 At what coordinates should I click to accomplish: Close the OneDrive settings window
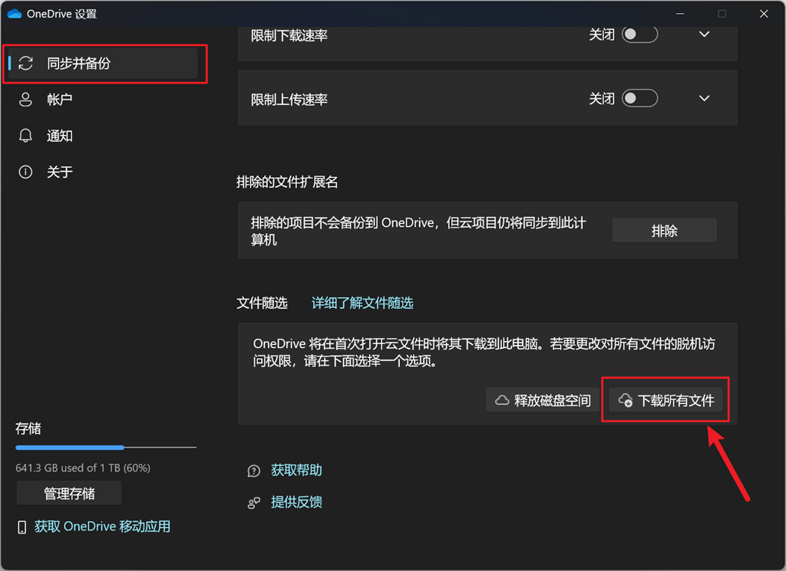pos(764,14)
